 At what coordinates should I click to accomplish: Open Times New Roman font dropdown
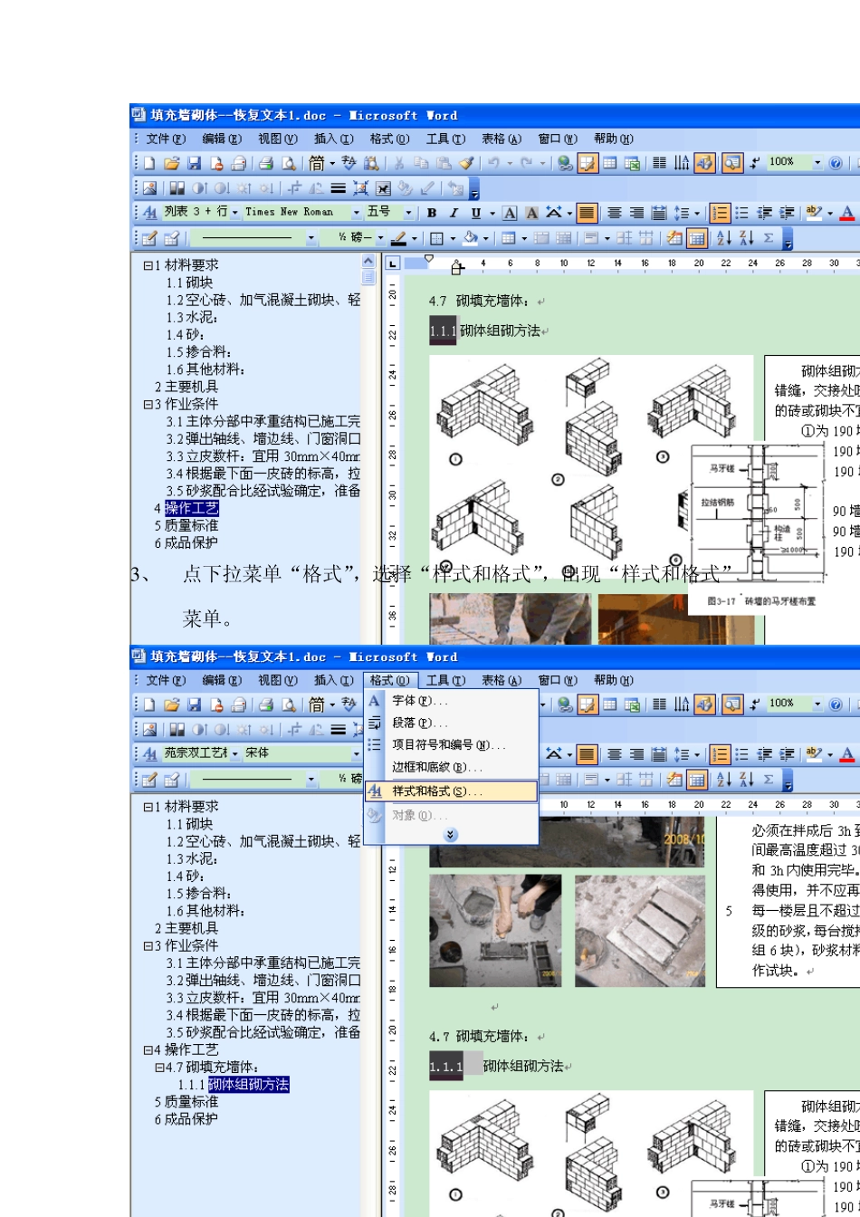click(x=357, y=213)
